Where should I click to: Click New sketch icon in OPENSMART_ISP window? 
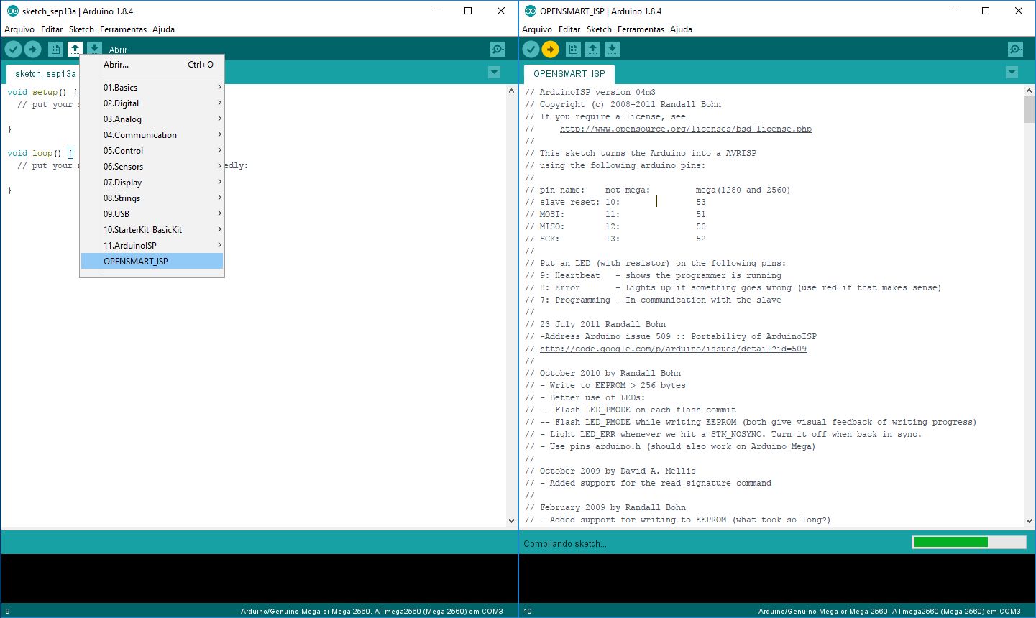573,49
